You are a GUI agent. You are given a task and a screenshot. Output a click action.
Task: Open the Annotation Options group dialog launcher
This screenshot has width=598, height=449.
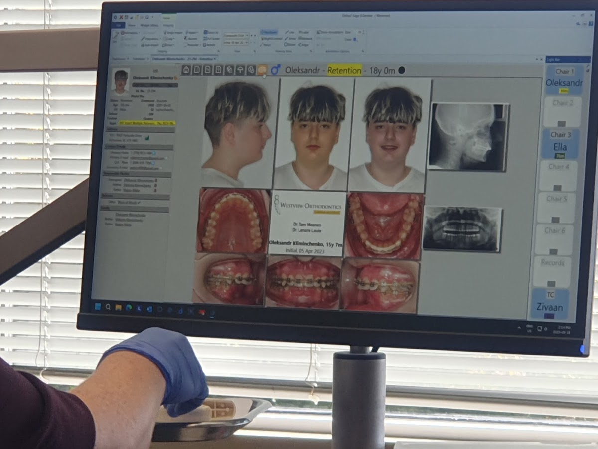click(x=363, y=50)
